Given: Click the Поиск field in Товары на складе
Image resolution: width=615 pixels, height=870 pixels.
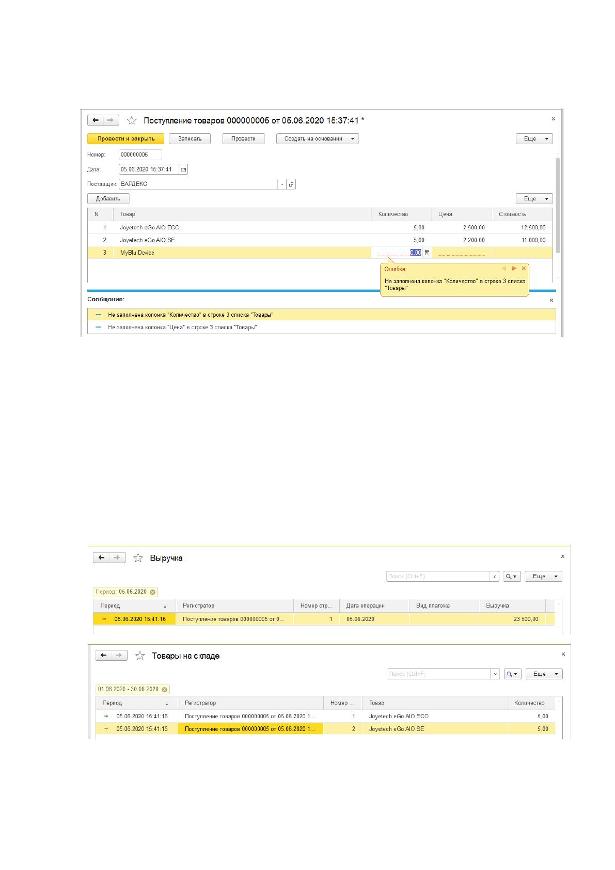Looking at the screenshot, I should pyautogui.click(x=439, y=674).
